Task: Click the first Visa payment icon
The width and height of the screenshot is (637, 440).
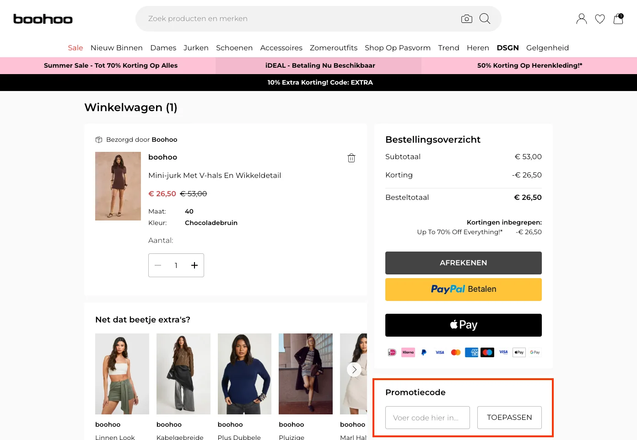Action: point(440,352)
